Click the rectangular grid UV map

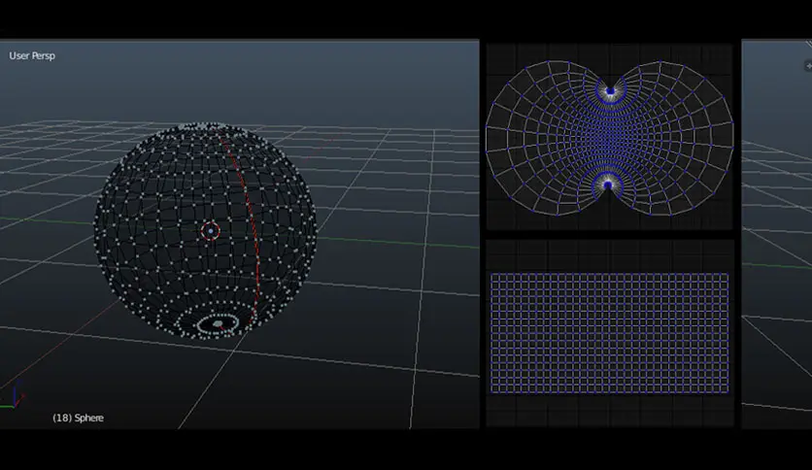[x=610, y=333]
